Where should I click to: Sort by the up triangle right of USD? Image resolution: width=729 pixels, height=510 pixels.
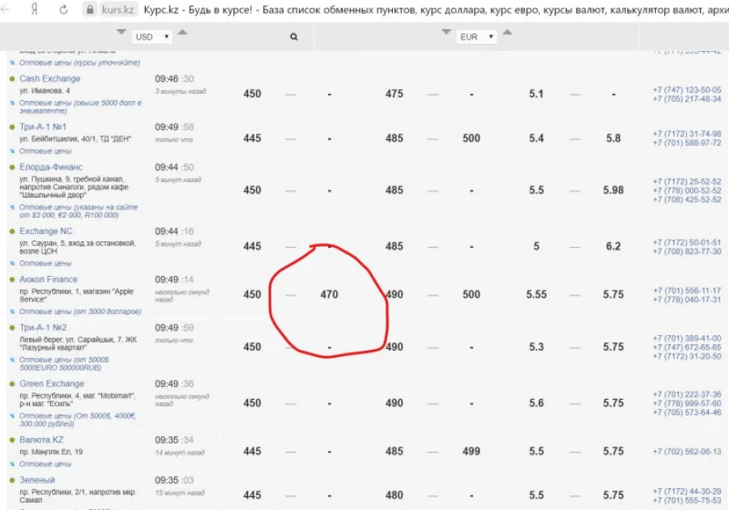pos(182,32)
